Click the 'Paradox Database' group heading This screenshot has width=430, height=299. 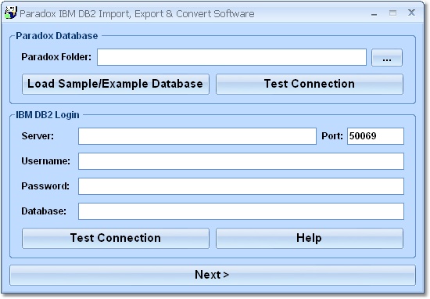click(x=57, y=36)
